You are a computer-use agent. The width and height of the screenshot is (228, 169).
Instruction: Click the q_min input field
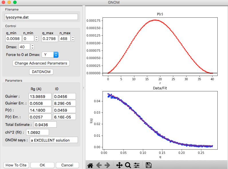[x=13, y=39]
